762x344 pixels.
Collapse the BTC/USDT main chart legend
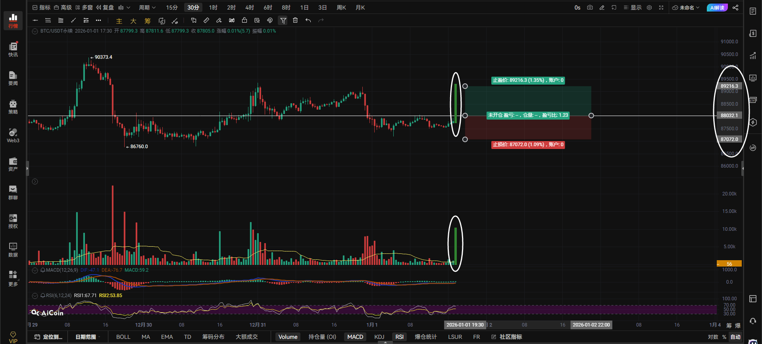coord(35,31)
